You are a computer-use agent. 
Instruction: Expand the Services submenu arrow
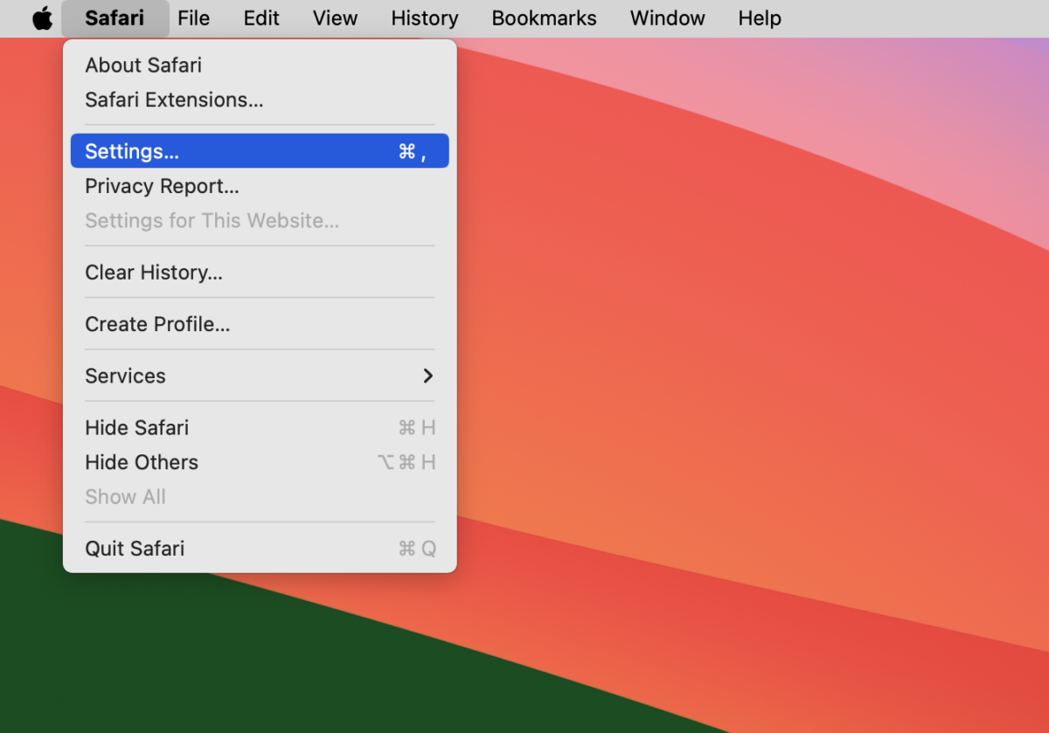pyautogui.click(x=427, y=376)
